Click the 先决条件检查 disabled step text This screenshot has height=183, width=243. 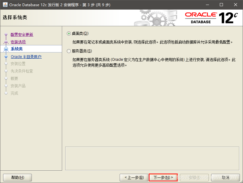click(x=22, y=71)
